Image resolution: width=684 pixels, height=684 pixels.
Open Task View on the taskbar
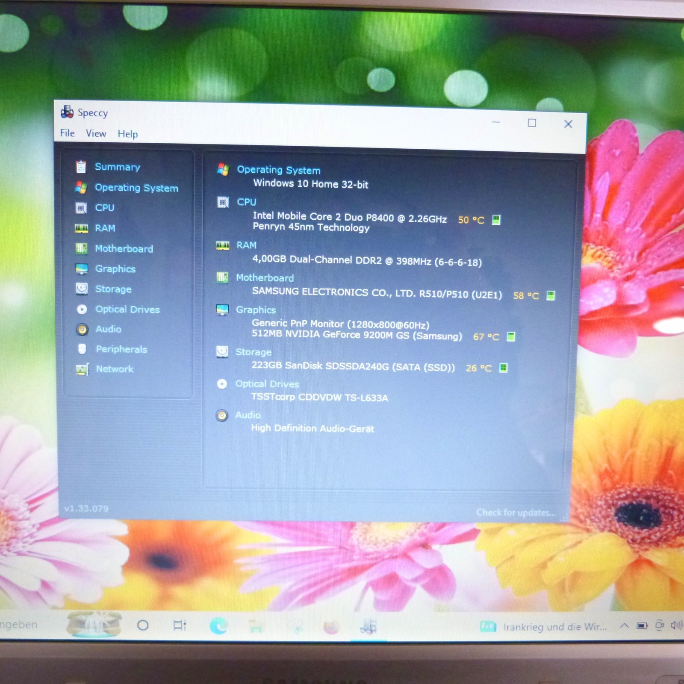click(180, 625)
